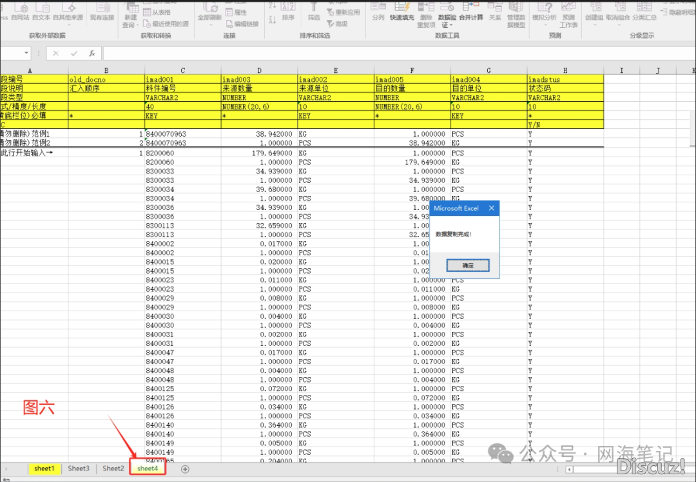Switch to sheet1 tab
This screenshot has height=482, width=696.
tap(44, 468)
